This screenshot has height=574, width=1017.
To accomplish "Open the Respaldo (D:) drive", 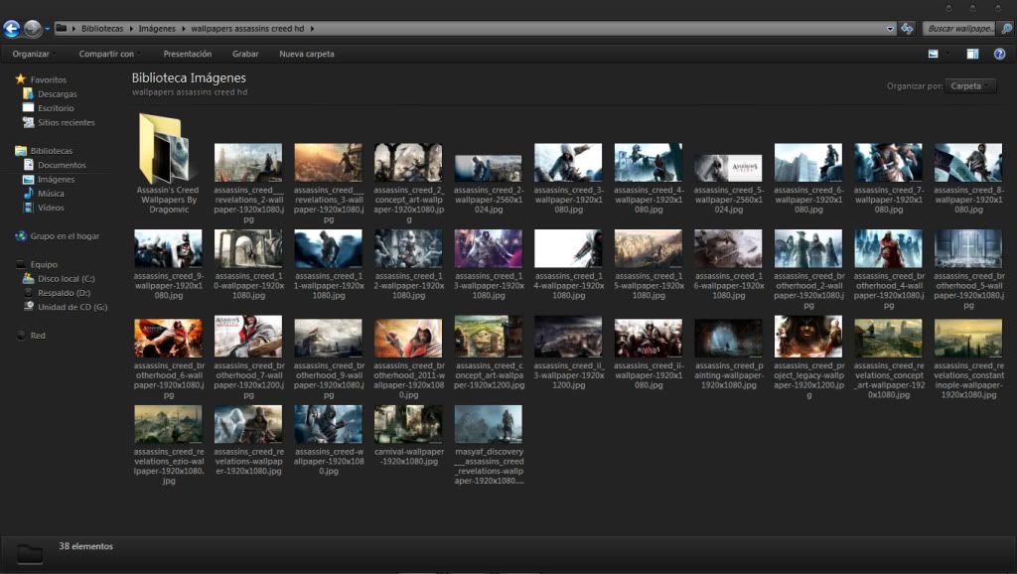I will coord(64,293).
